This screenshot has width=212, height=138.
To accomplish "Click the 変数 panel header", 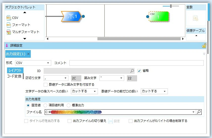I will (x=196, y=7).
